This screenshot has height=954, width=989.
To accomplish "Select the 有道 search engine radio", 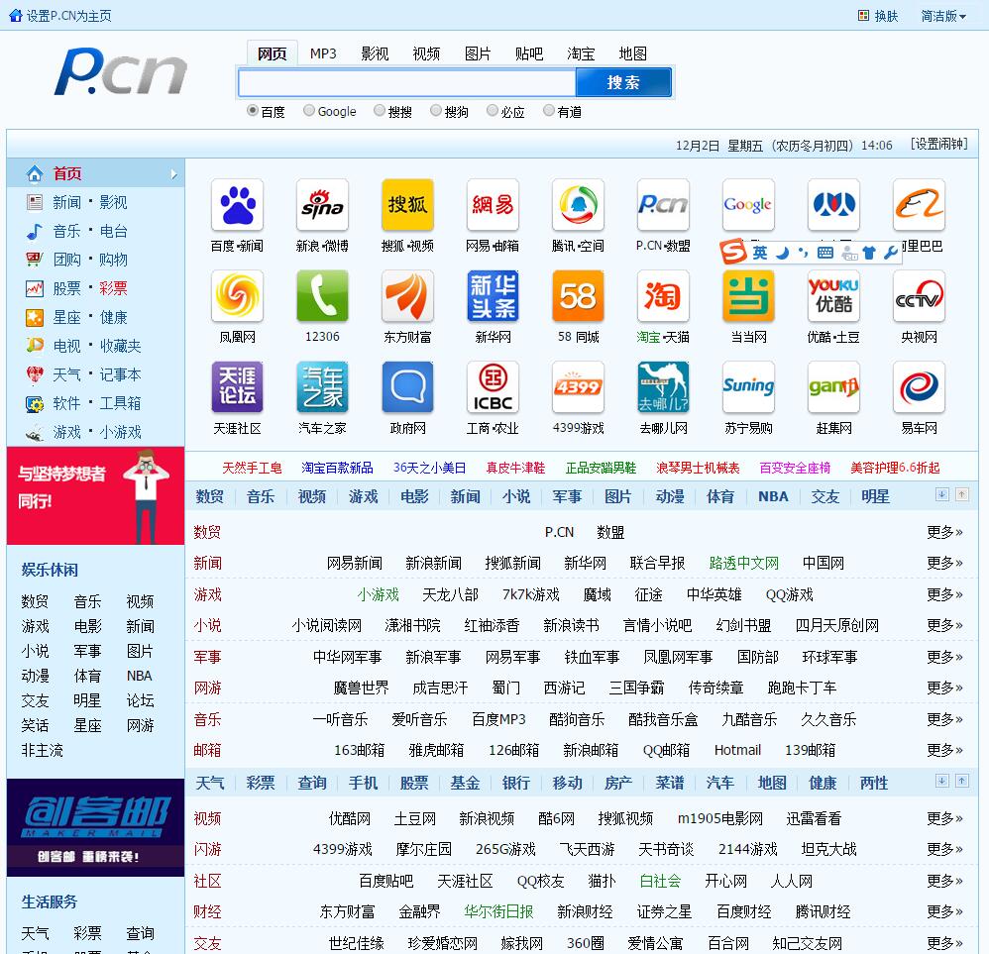I will 549,110.
